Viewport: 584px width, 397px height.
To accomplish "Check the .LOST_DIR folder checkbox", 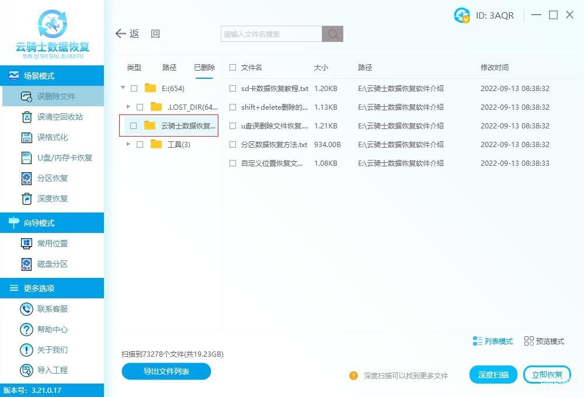I will [x=140, y=107].
